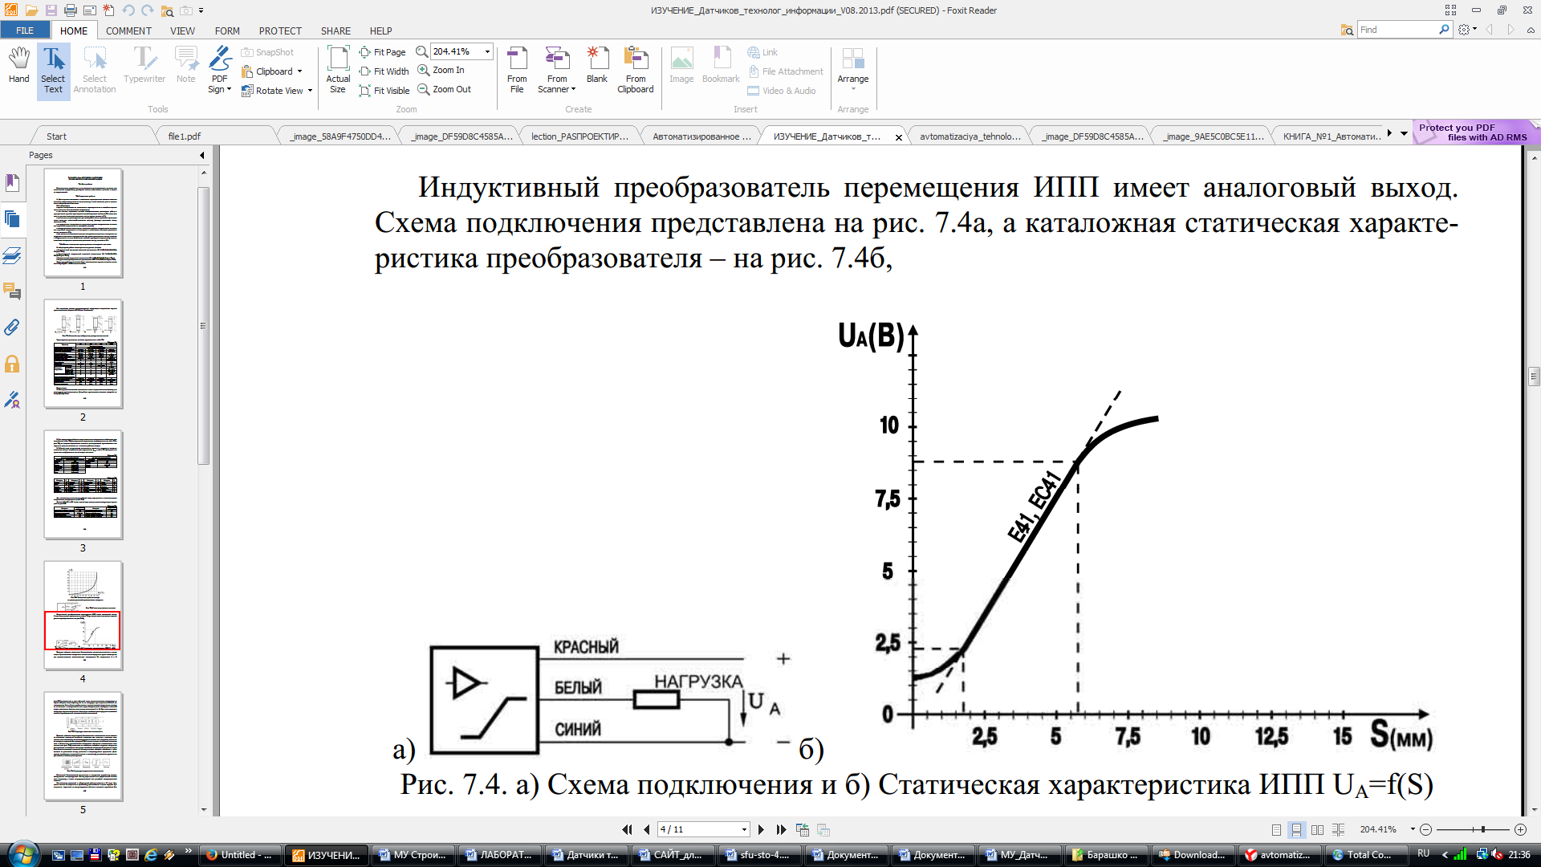This screenshot has height=867, width=1541.
Task: Open the Arrange dropdown
Action: (x=852, y=89)
